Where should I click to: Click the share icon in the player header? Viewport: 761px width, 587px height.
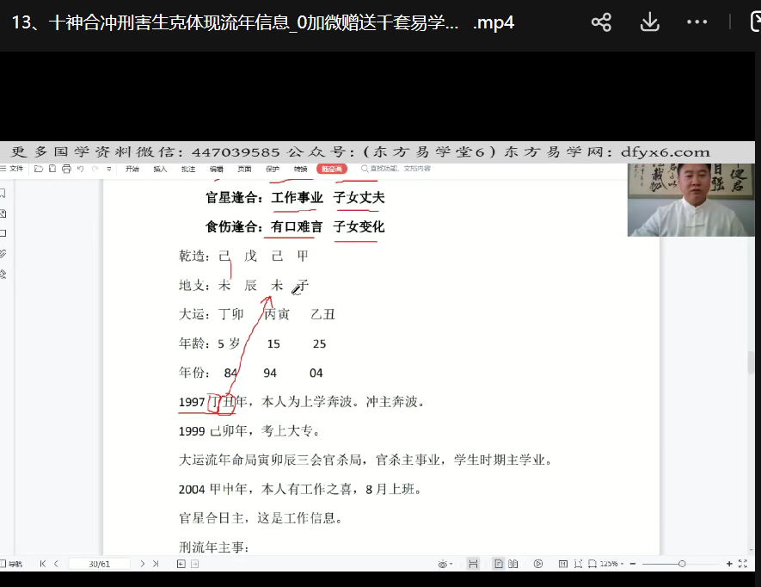pos(601,22)
